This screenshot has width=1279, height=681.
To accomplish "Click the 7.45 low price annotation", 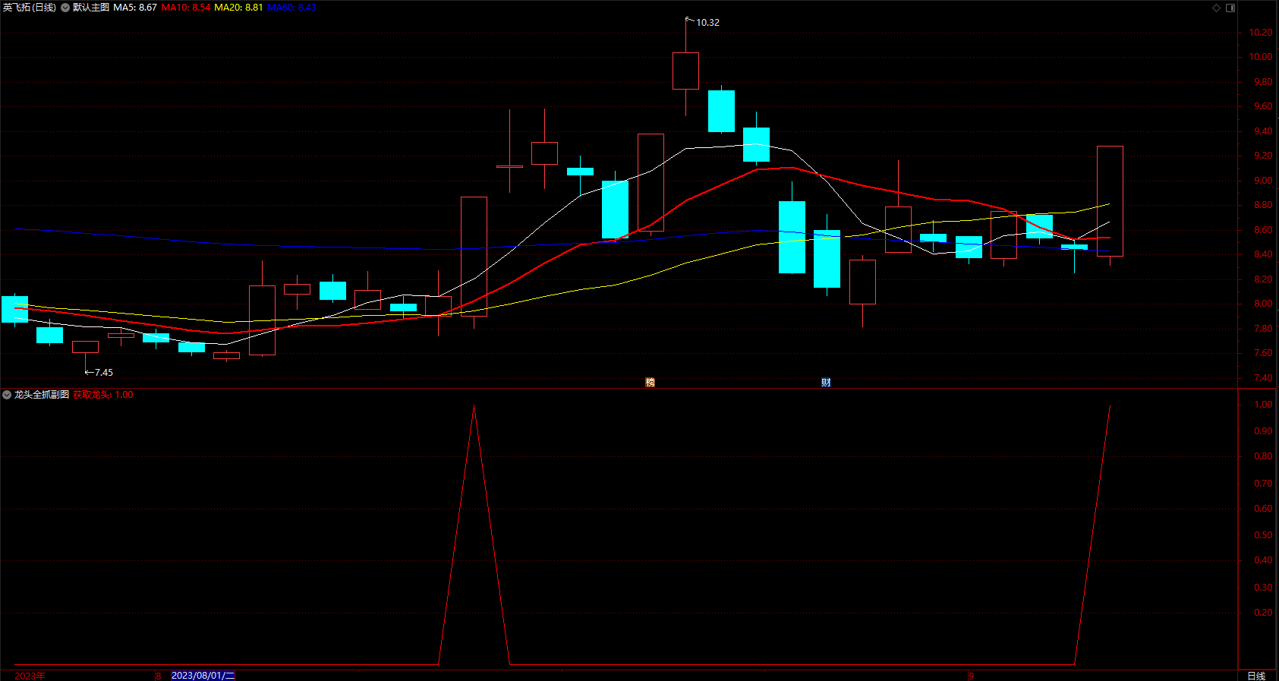I will (x=103, y=373).
